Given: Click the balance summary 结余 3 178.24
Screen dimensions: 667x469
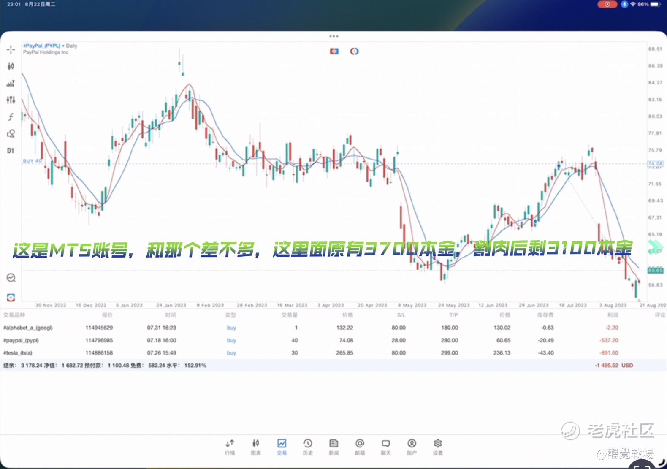Looking at the screenshot, I should click(x=23, y=366).
